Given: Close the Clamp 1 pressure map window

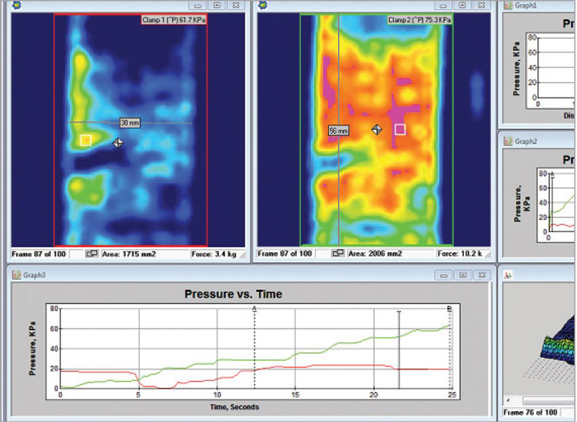Looking at the screenshot, I should coord(235,5).
